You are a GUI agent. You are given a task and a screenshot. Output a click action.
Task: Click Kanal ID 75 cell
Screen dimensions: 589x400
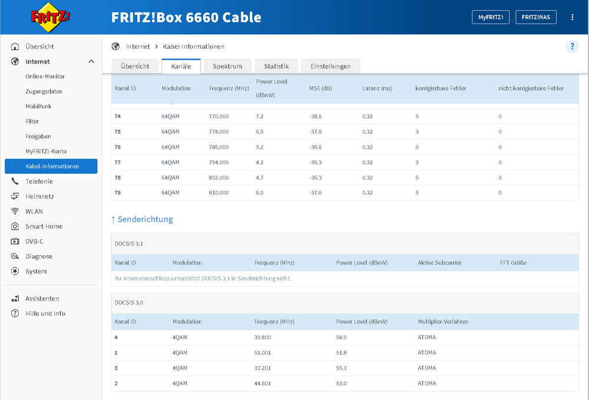pyautogui.click(x=117, y=132)
